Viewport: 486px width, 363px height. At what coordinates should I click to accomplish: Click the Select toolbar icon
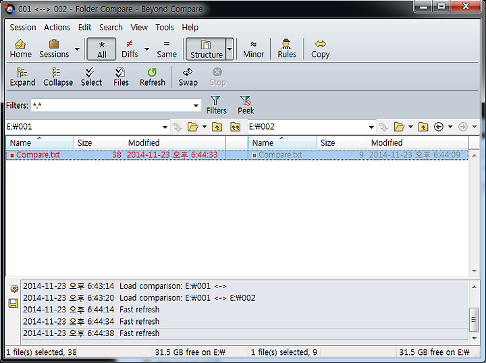pos(91,77)
